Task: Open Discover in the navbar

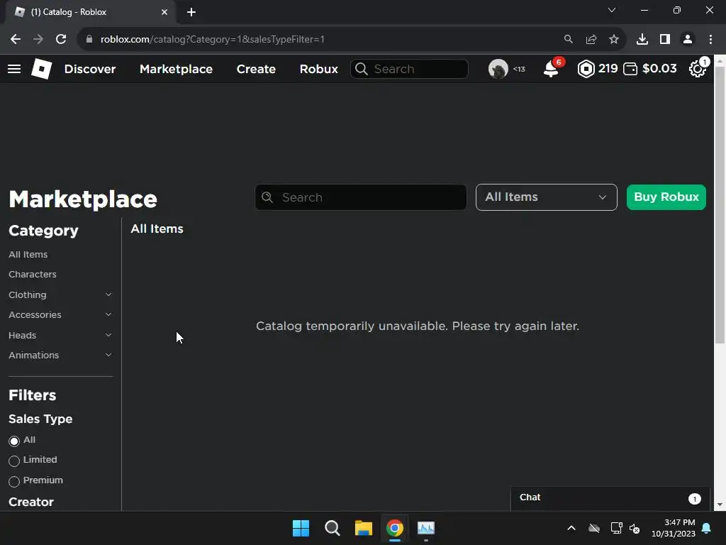Action: [90, 69]
